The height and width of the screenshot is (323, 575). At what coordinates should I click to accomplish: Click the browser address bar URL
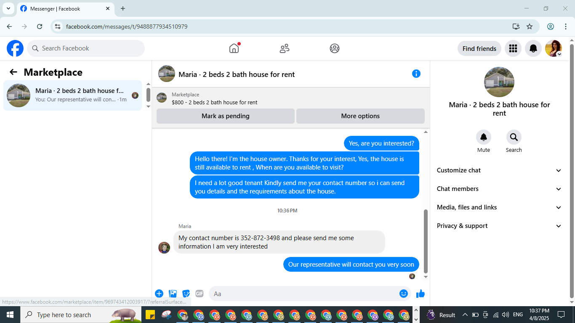(x=127, y=26)
